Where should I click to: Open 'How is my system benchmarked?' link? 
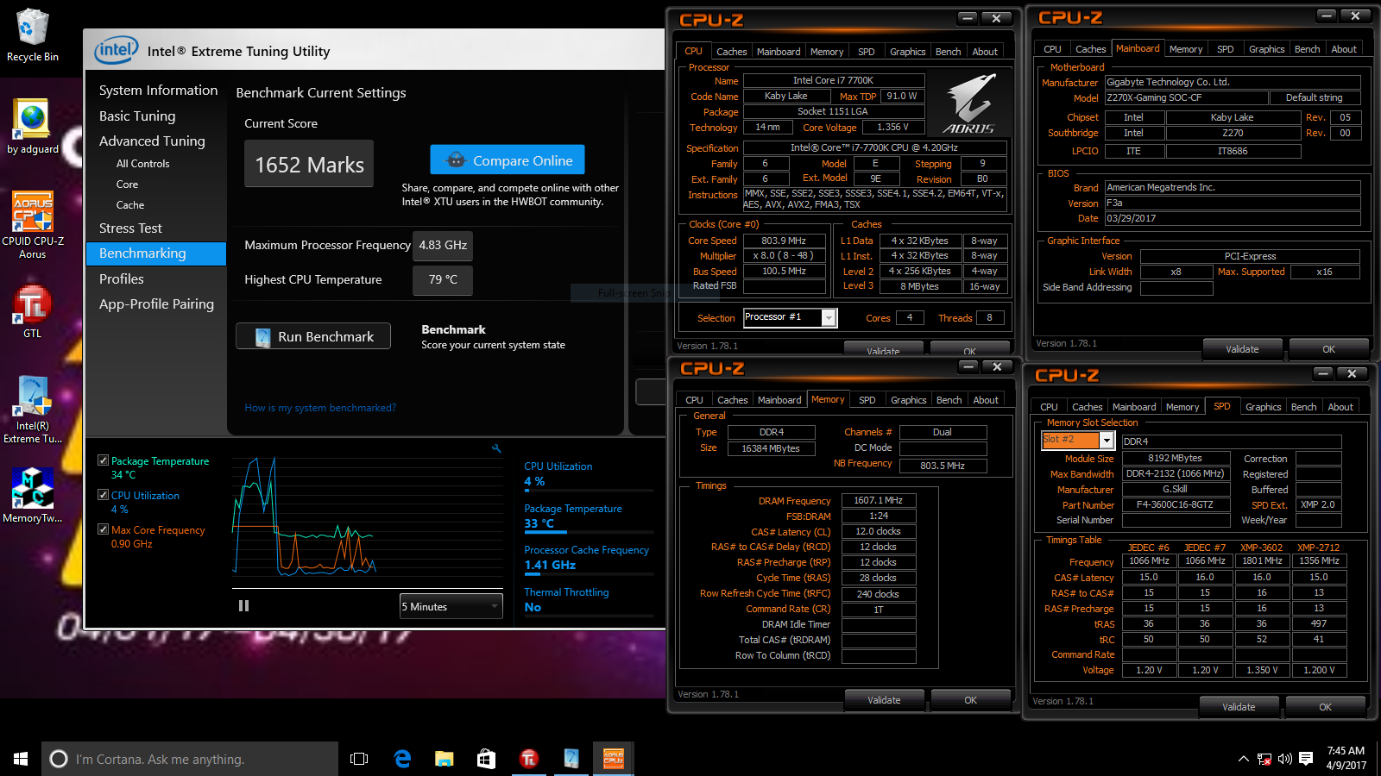(x=320, y=408)
